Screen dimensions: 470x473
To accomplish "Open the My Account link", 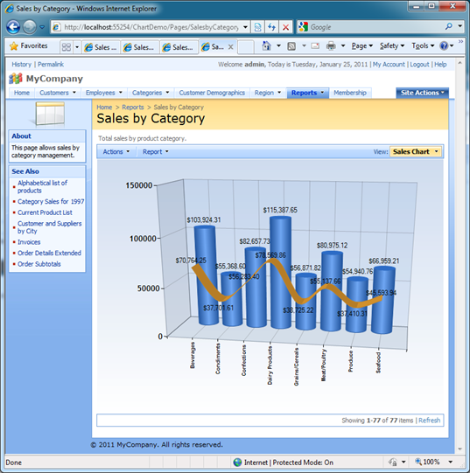I will tap(389, 64).
